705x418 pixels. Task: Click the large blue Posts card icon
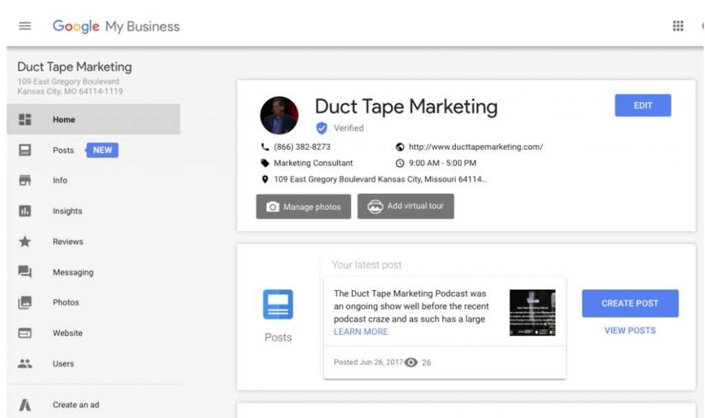(278, 305)
